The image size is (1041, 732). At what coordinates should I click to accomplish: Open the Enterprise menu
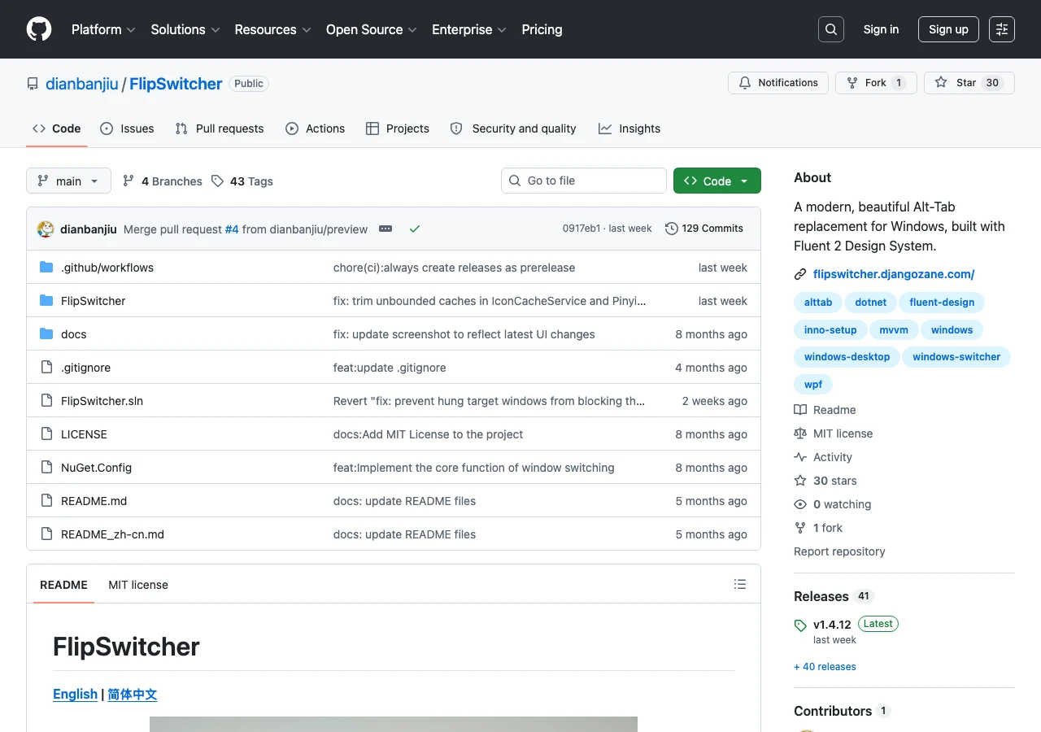469,29
